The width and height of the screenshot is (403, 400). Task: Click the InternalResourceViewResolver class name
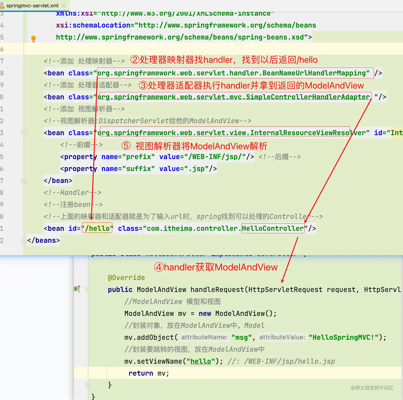click(x=308, y=133)
